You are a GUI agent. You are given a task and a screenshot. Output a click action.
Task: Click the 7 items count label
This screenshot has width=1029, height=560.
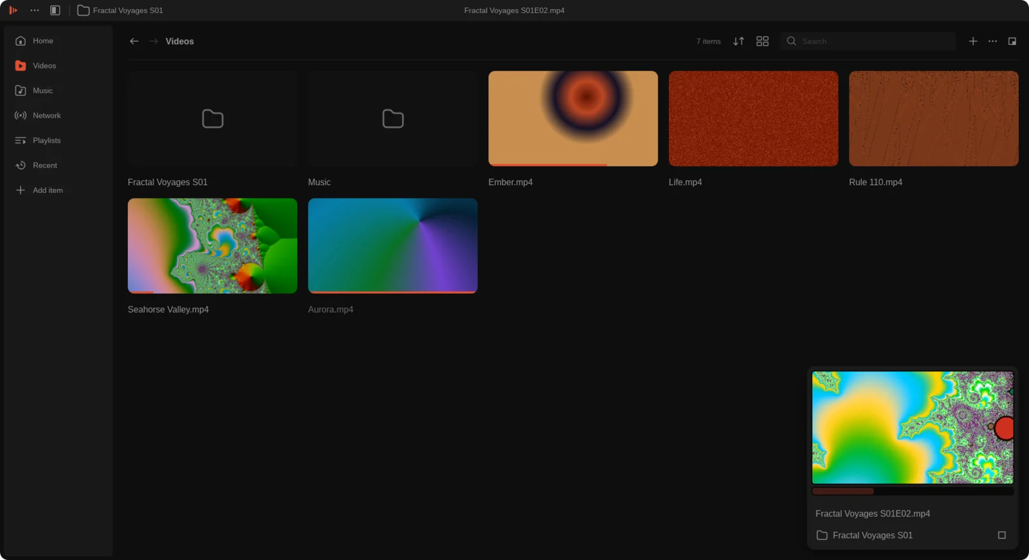pos(708,41)
